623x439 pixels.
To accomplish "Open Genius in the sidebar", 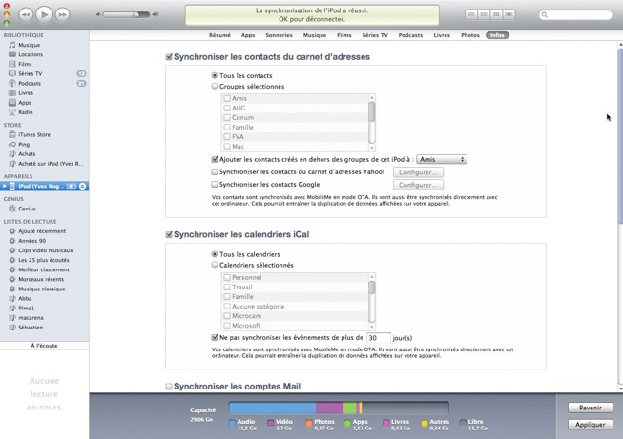I will (27, 209).
